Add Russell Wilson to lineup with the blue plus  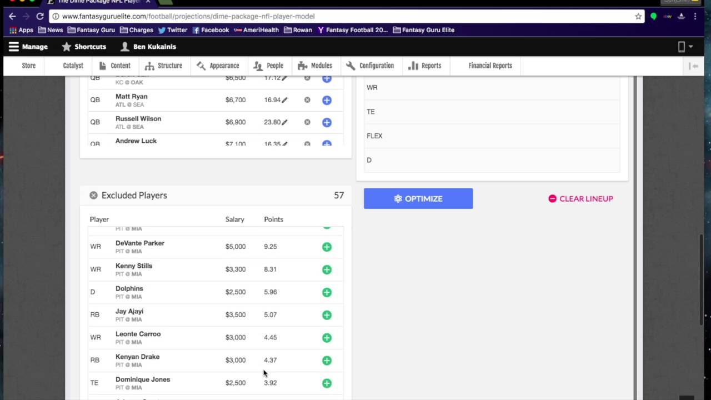click(x=327, y=122)
